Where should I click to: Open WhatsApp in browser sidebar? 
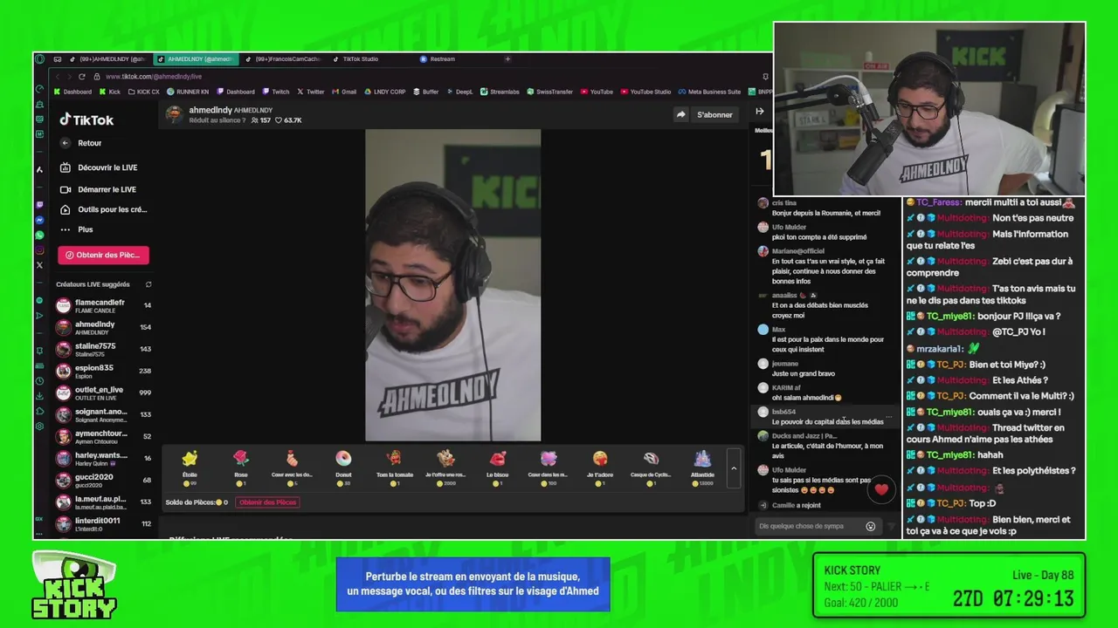[x=39, y=235]
